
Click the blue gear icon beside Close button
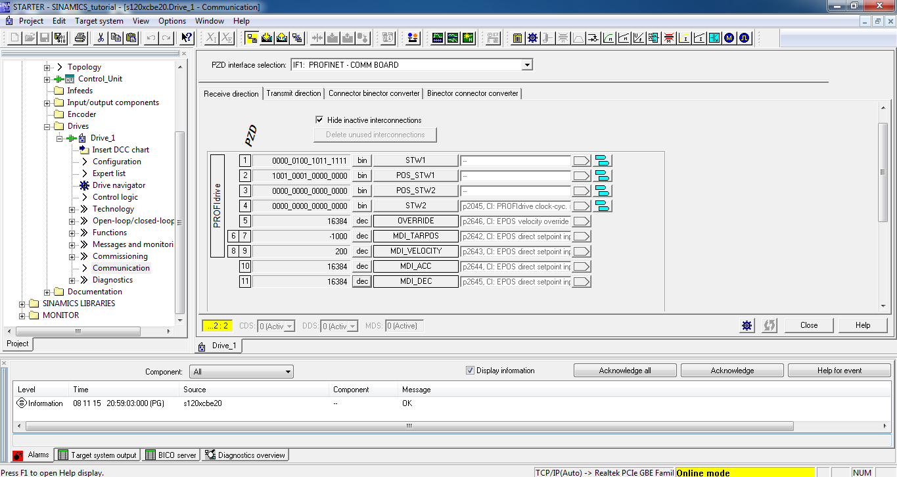tap(747, 325)
